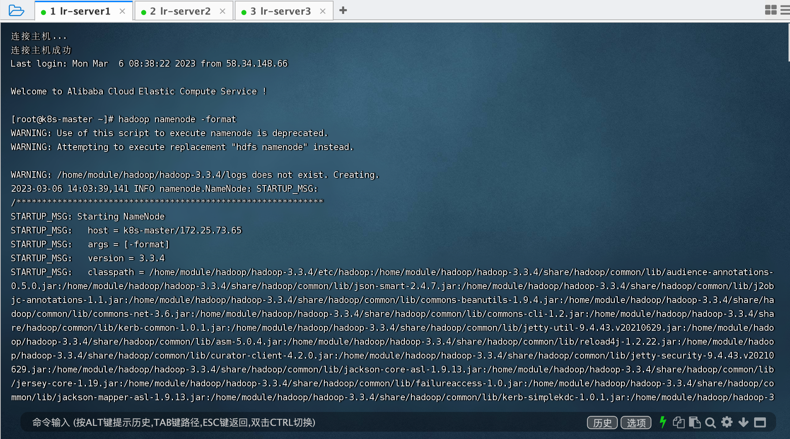Open the hamburger menu at top right

pyautogui.click(x=785, y=10)
